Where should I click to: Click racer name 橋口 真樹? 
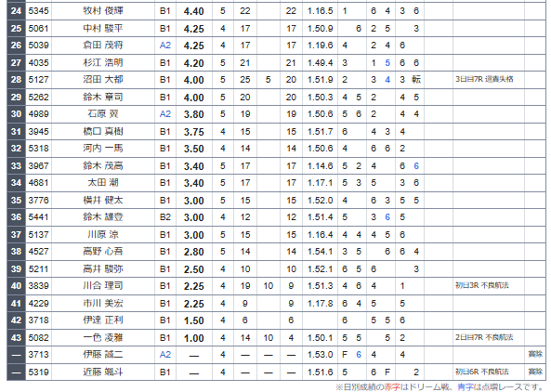(x=103, y=131)
